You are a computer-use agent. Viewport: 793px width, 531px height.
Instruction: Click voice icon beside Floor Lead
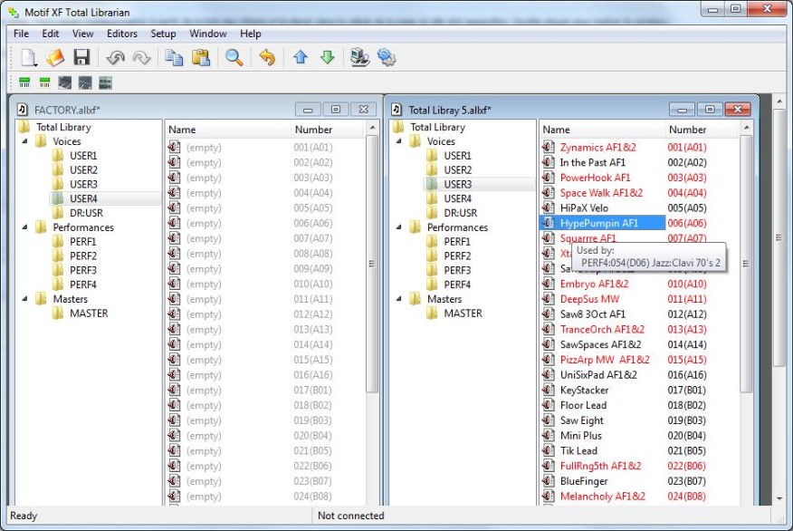[x=549, y=405]
